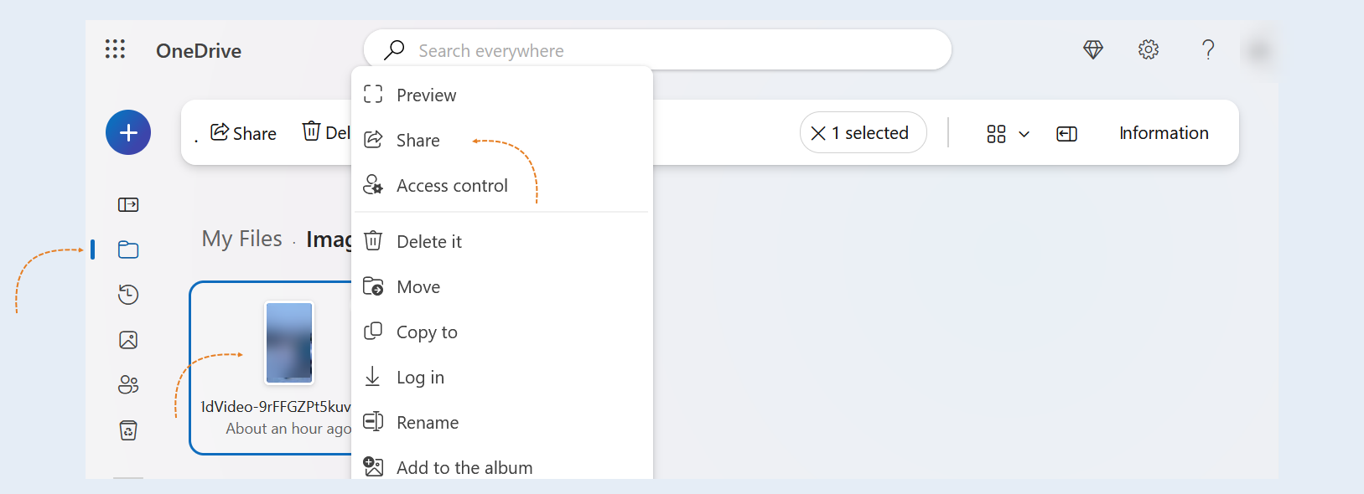The height and width of the screenshot is (494, 1364).
Task: Open the Recent clock icon in sidebar
Action: [128, 295]
